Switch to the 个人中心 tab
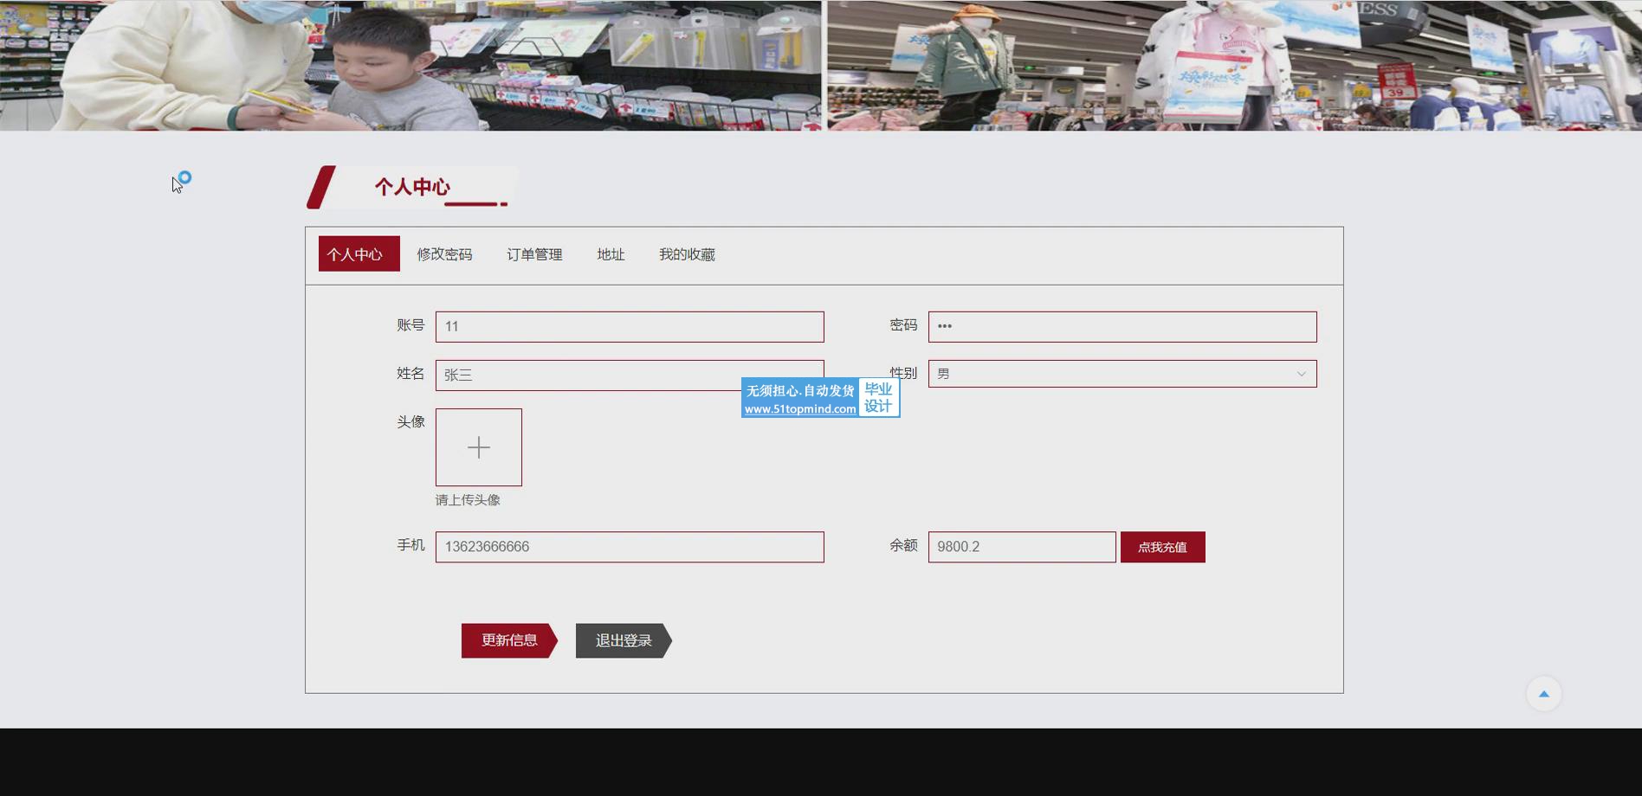This screenshot has height=796, width=1642. click(x=359, y=254)
